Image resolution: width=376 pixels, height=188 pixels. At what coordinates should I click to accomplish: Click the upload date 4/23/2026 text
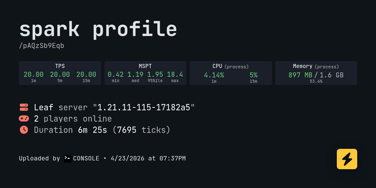128,159
